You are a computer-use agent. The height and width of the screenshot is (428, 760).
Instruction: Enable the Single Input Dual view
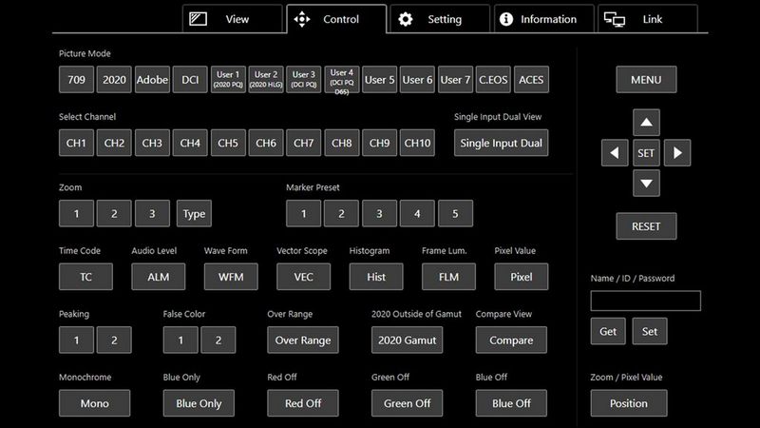[501, 144]
